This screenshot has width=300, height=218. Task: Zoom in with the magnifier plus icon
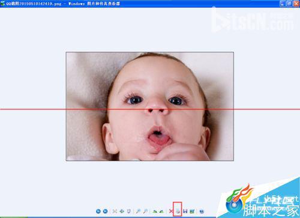[x=138, y=211]
